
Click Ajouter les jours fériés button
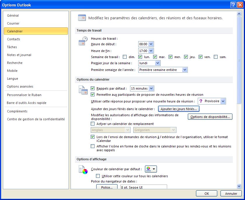[178, 108]
